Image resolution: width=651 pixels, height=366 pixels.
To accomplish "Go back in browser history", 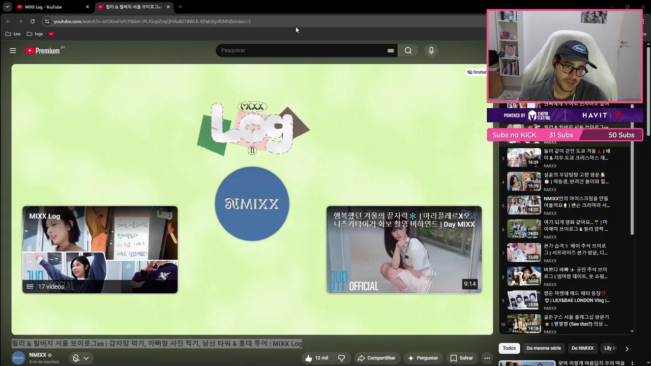I will tap(8, 21).
